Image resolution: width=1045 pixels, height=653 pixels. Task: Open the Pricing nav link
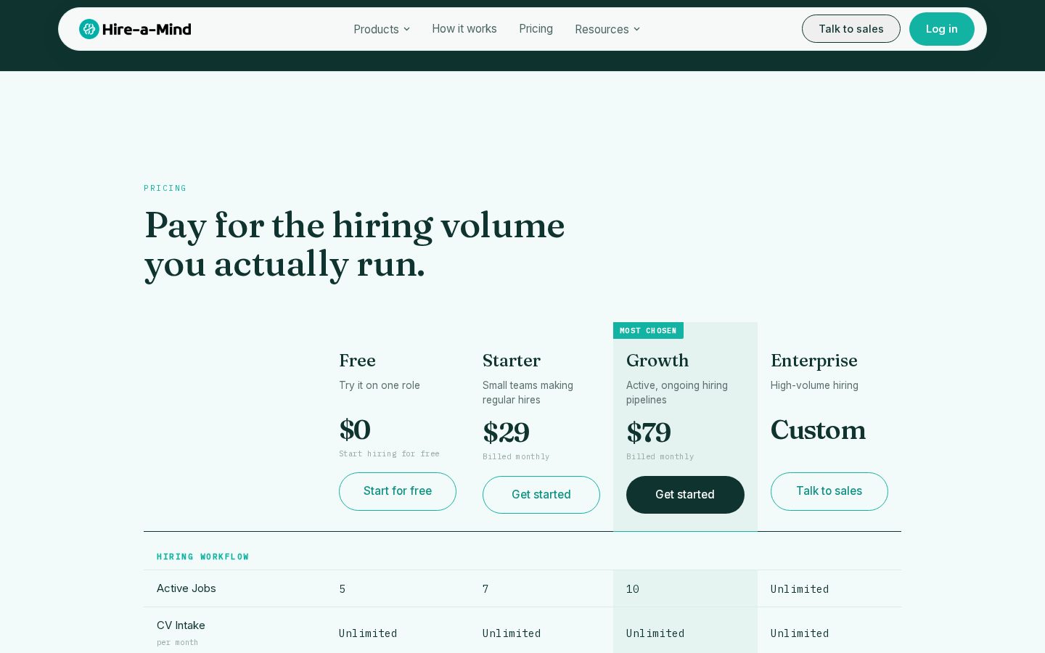536,29
